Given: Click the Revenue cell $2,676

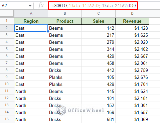Looking at the screenshot, I should pyautogui.click(x=132, y=77).
